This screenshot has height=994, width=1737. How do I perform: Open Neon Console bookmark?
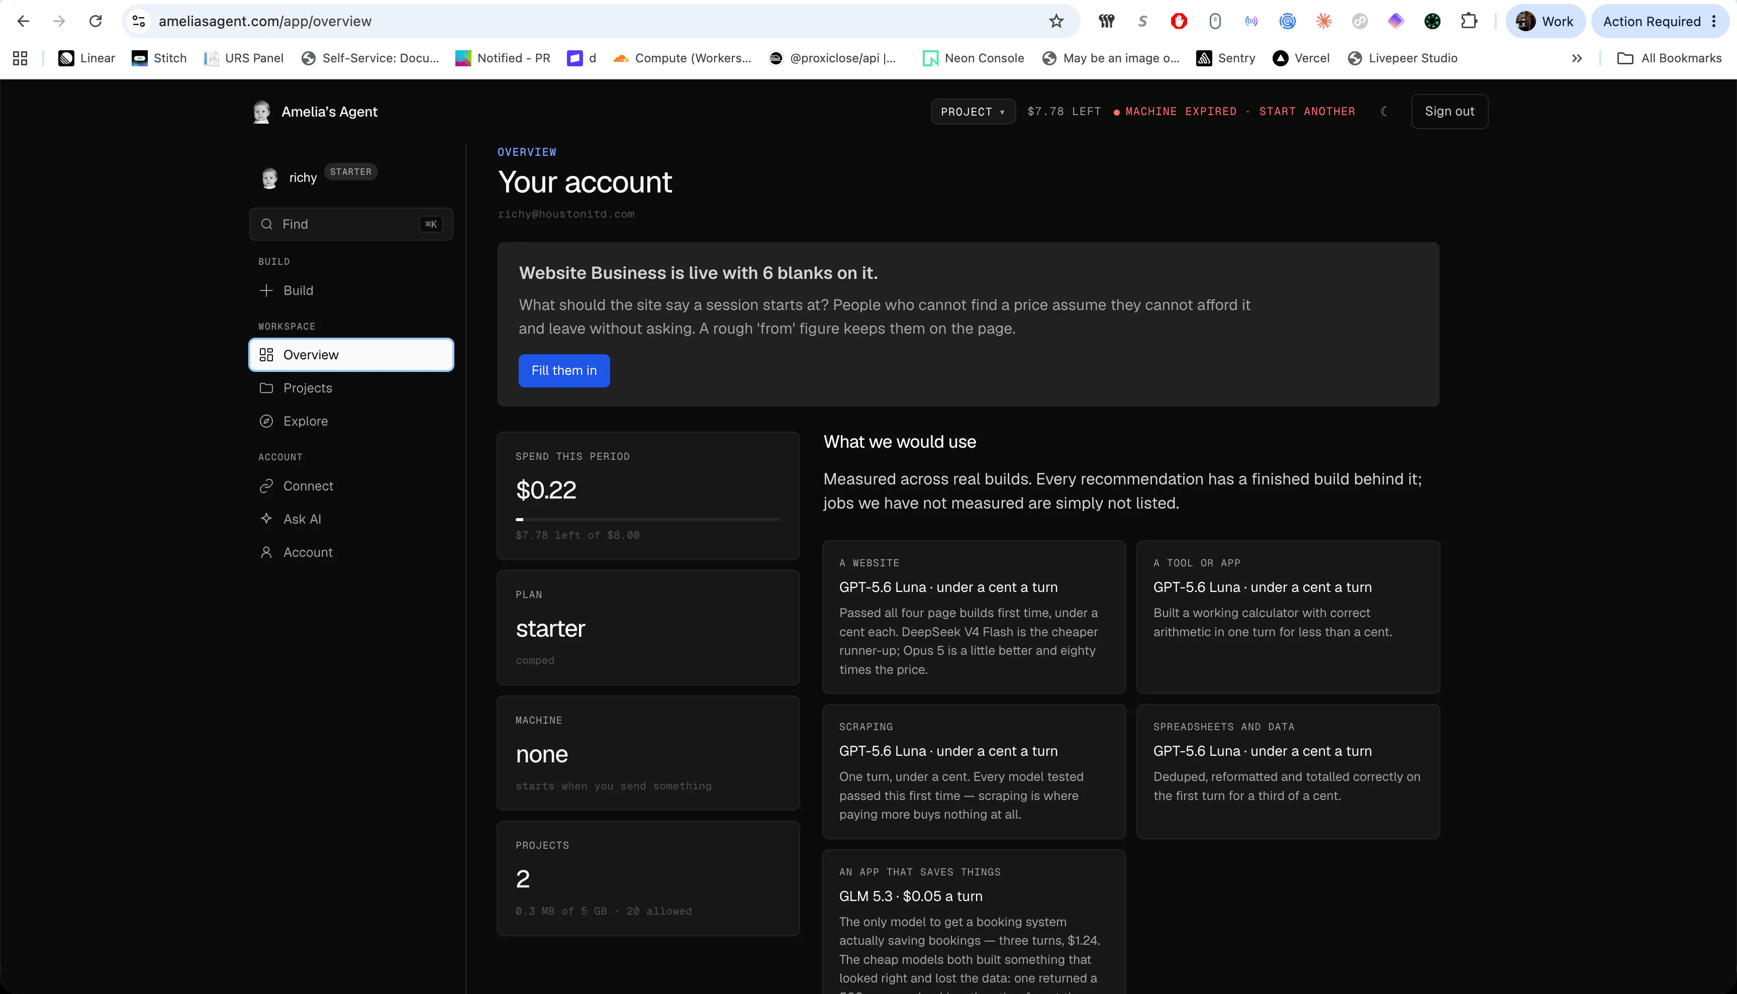[x=973, y=58]
